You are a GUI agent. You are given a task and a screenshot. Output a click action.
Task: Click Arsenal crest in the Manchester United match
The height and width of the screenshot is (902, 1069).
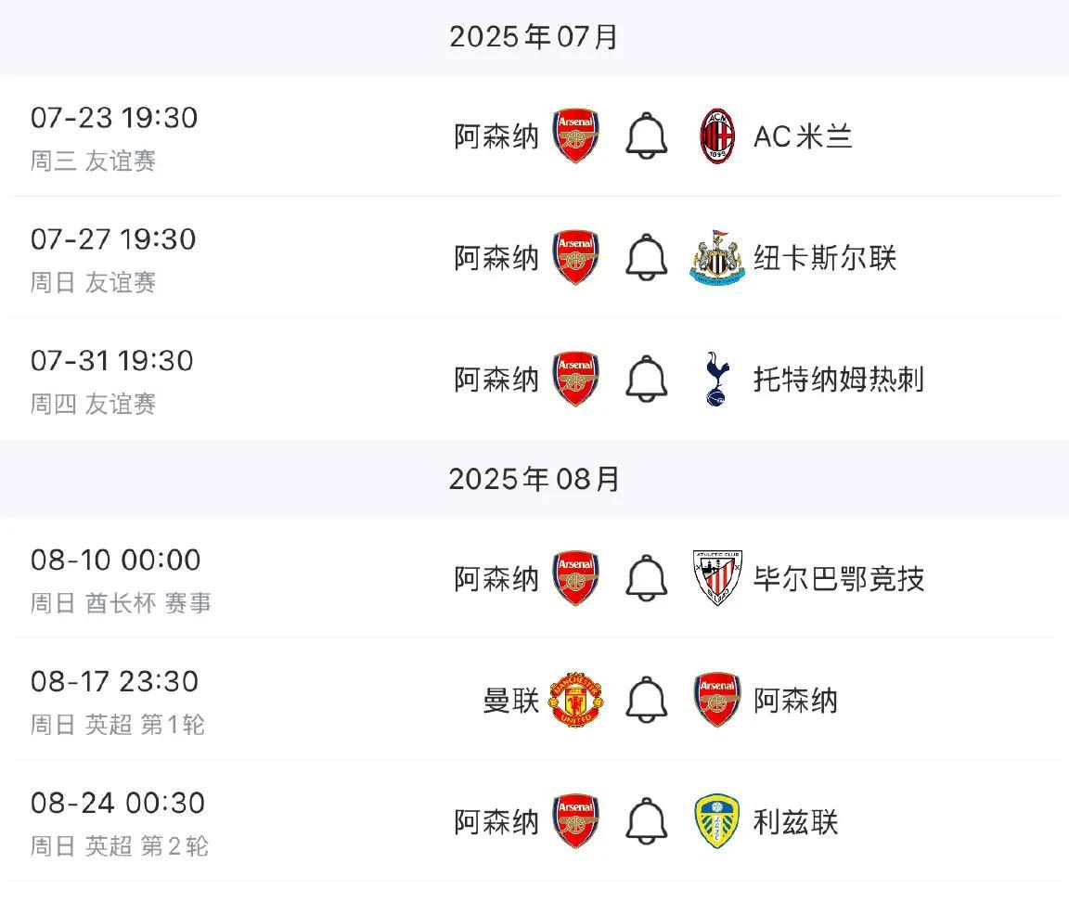(717, 701)
